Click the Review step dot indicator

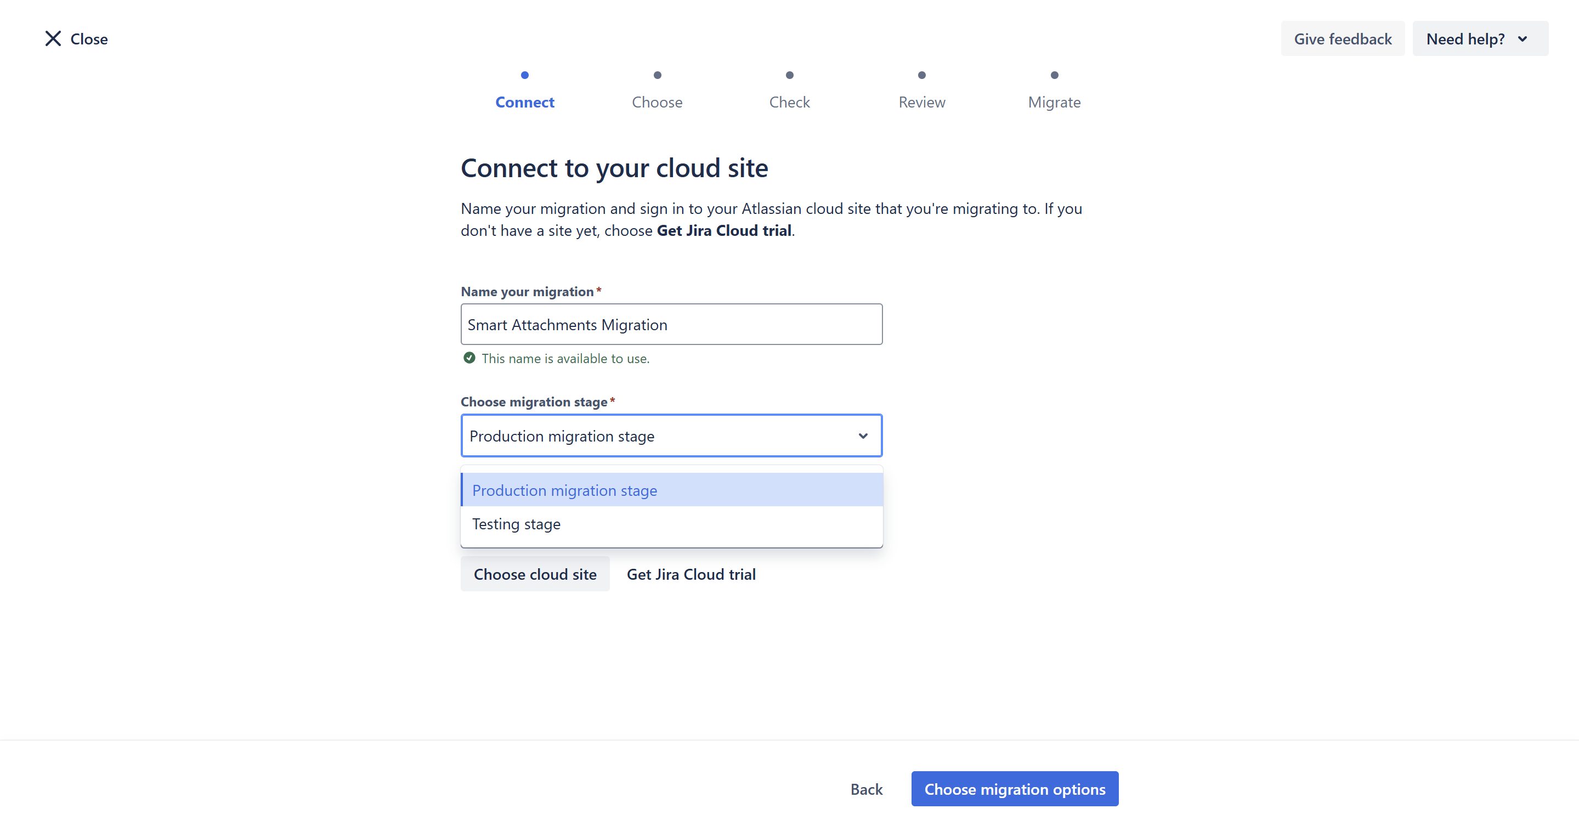coord(921,76)
